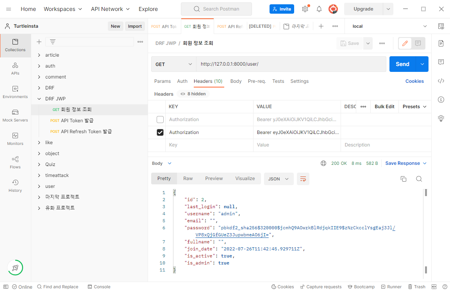The height and width of the screenshot is (291, 450).
Task: Click the network globe icon
Action: point(323,163)
